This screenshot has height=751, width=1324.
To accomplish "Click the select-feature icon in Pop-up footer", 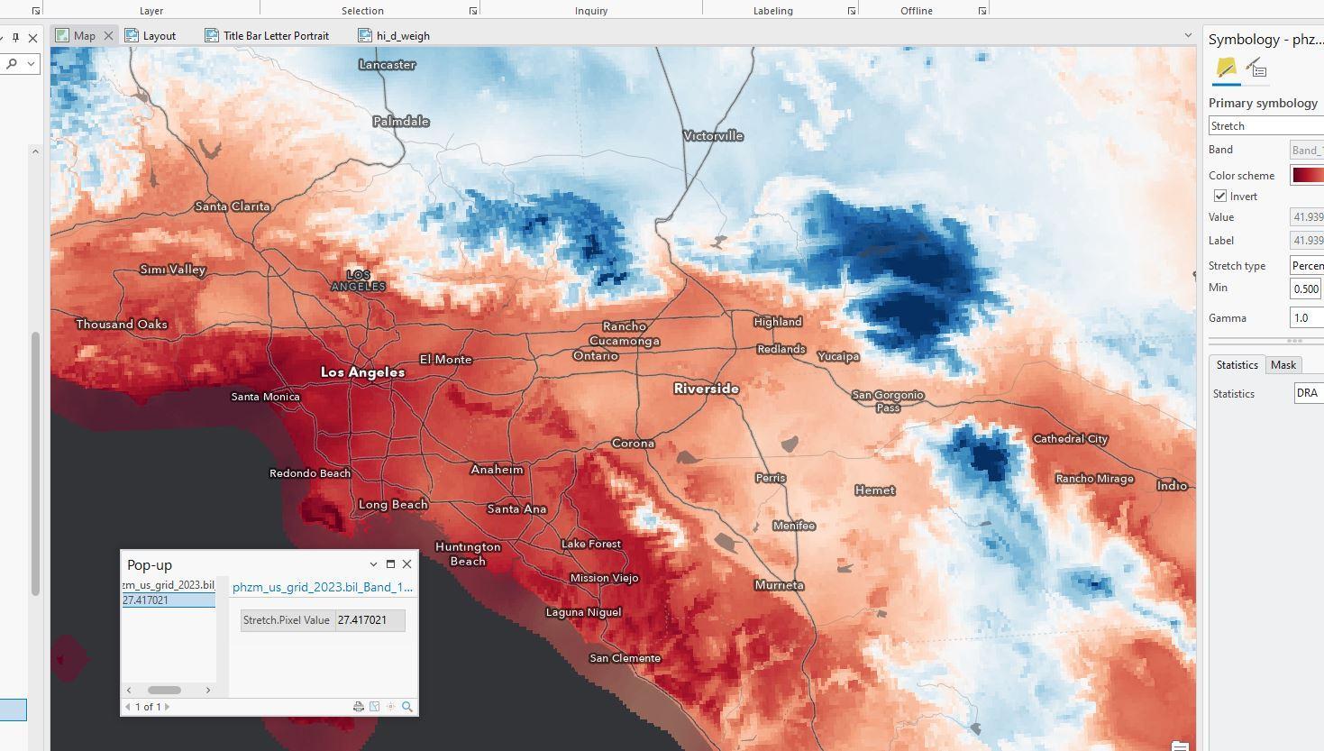I will (374, 707).
